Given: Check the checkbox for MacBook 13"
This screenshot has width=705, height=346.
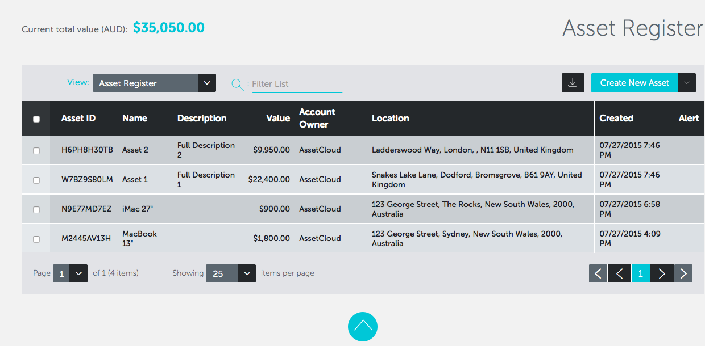Looking at the screenshot, I should pos(36,238).
